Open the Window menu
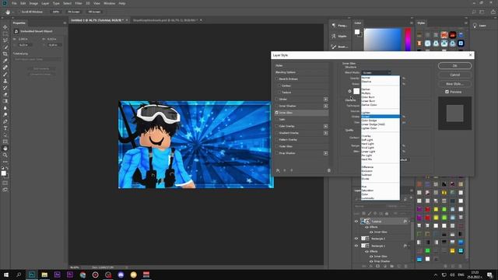Image resolution: width=498 pixels, height=280 pixels. point(109,3)
